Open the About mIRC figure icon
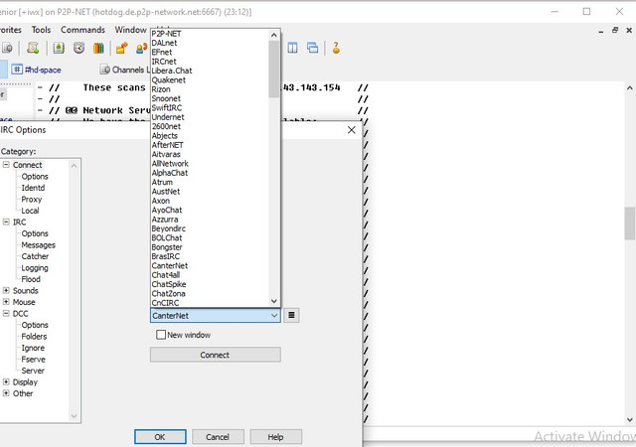This screenshot has width=636, height=447. tap(336, 48)
